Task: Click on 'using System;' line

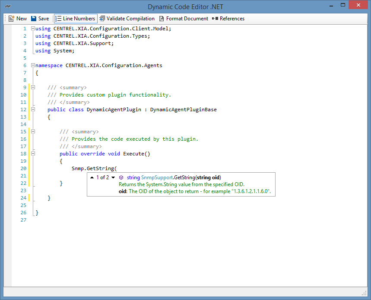Action: (x=55, y=51)
